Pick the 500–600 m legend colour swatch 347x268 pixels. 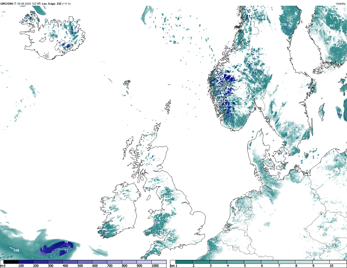pyautogui.click(x=85, y=262)
